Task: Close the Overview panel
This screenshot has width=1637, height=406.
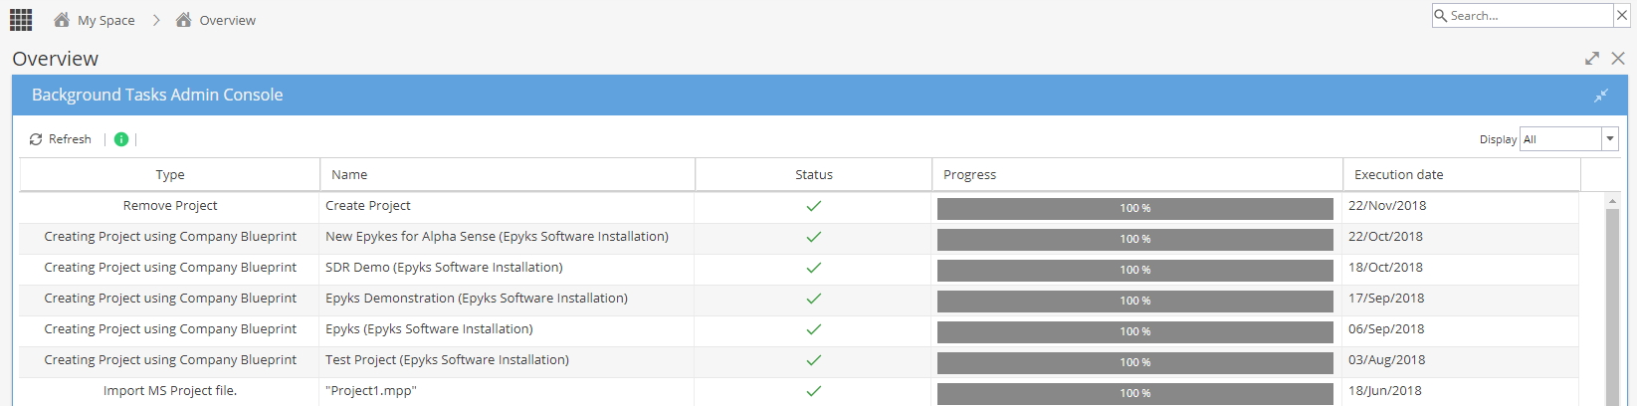Action: coord(1618,59)
